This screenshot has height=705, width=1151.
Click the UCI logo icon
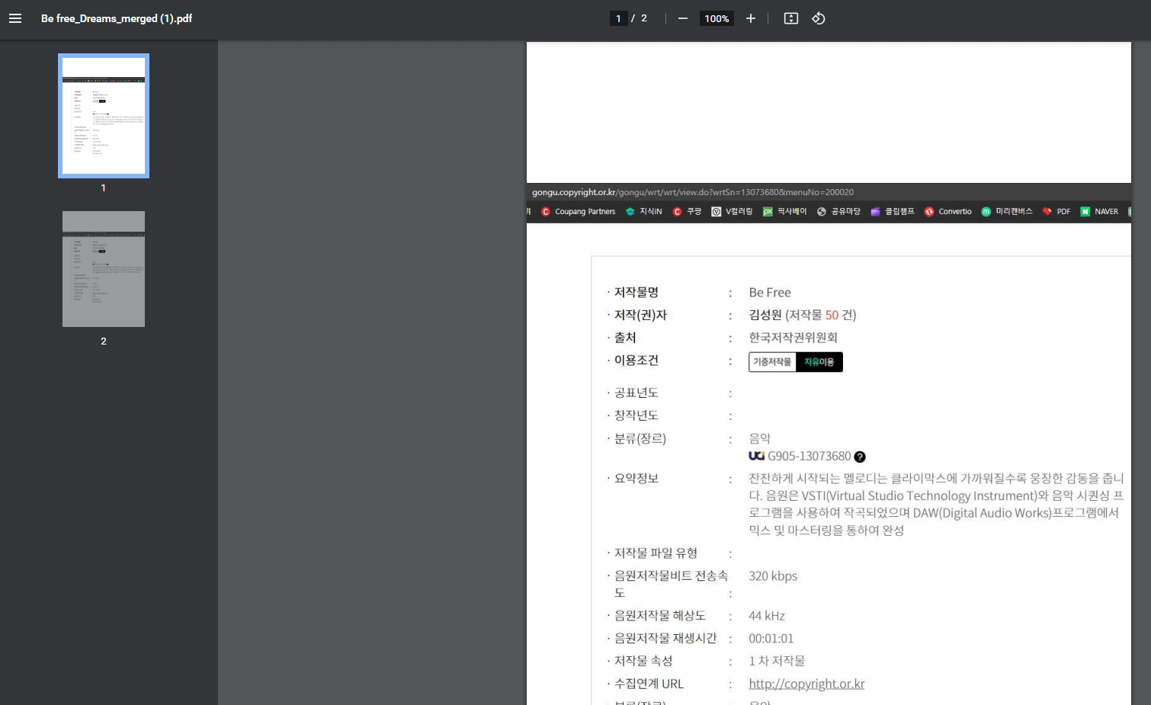[756, 456]
